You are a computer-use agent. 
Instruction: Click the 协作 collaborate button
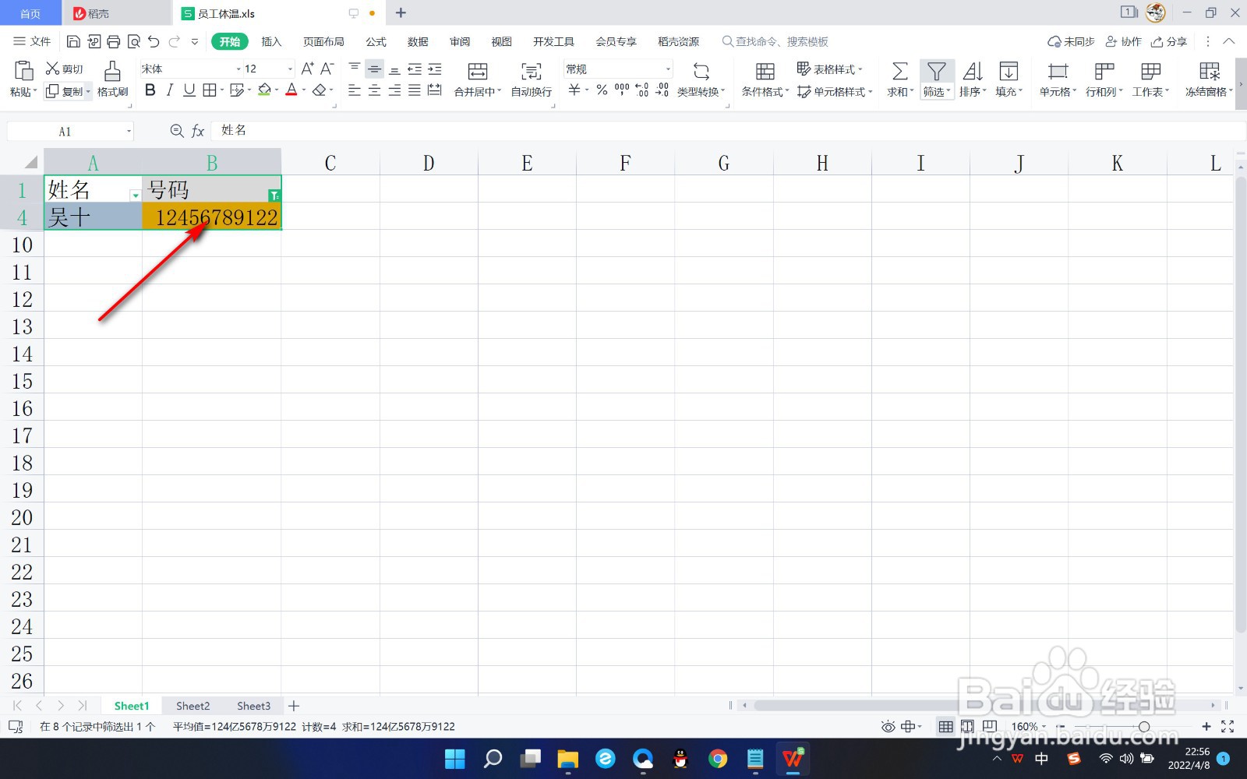click(x=1123, y=41)
